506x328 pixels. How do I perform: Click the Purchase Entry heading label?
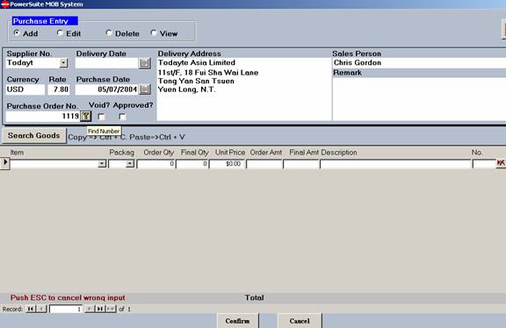[45, 21]
